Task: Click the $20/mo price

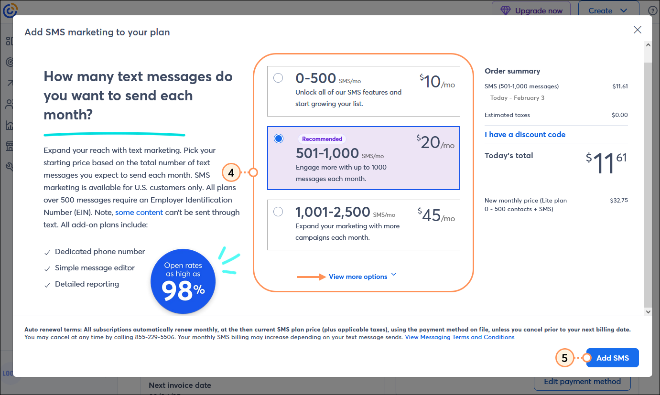Action: click(435, 142)
